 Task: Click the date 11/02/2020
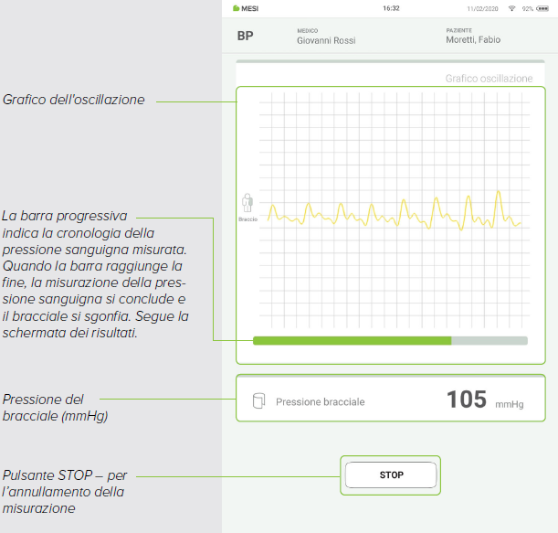[x=482, y=8]
